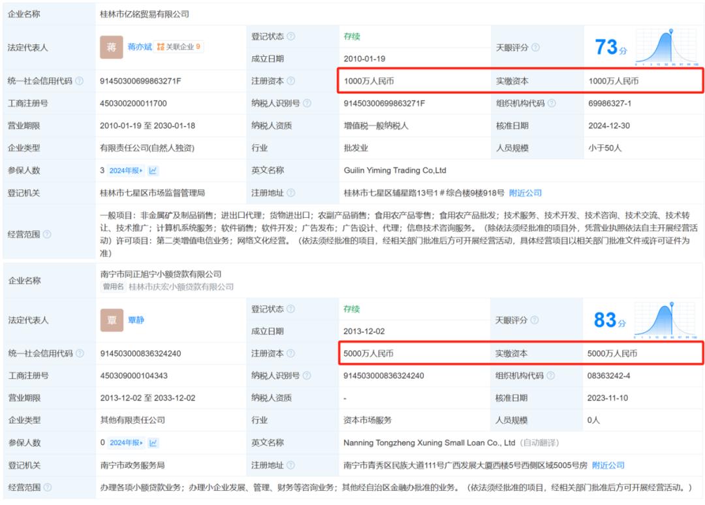Viewport: 705px width, 505px height.
Task: Click help icon next to first 天眼评分
Action: pyautogui.click(x=535, y=48)
